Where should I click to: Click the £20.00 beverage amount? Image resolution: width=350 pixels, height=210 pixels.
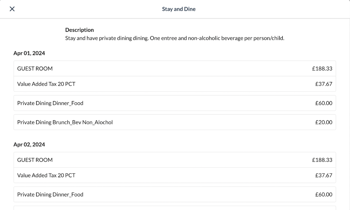(x=323, y=122)
